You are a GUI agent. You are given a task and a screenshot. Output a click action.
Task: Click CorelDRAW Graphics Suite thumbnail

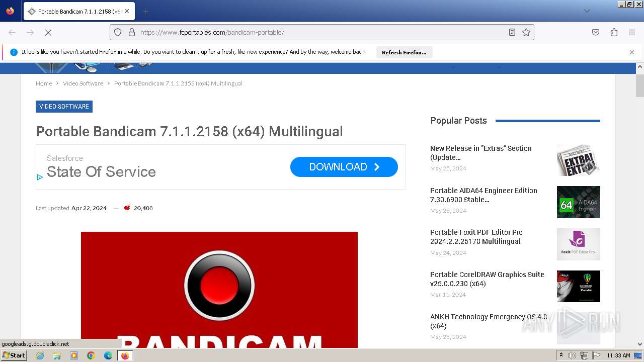[579, 286]
